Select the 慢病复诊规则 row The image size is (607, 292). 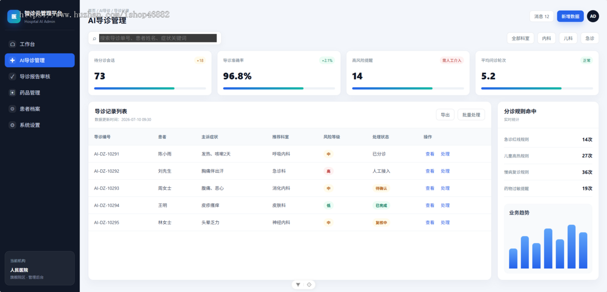548,172
